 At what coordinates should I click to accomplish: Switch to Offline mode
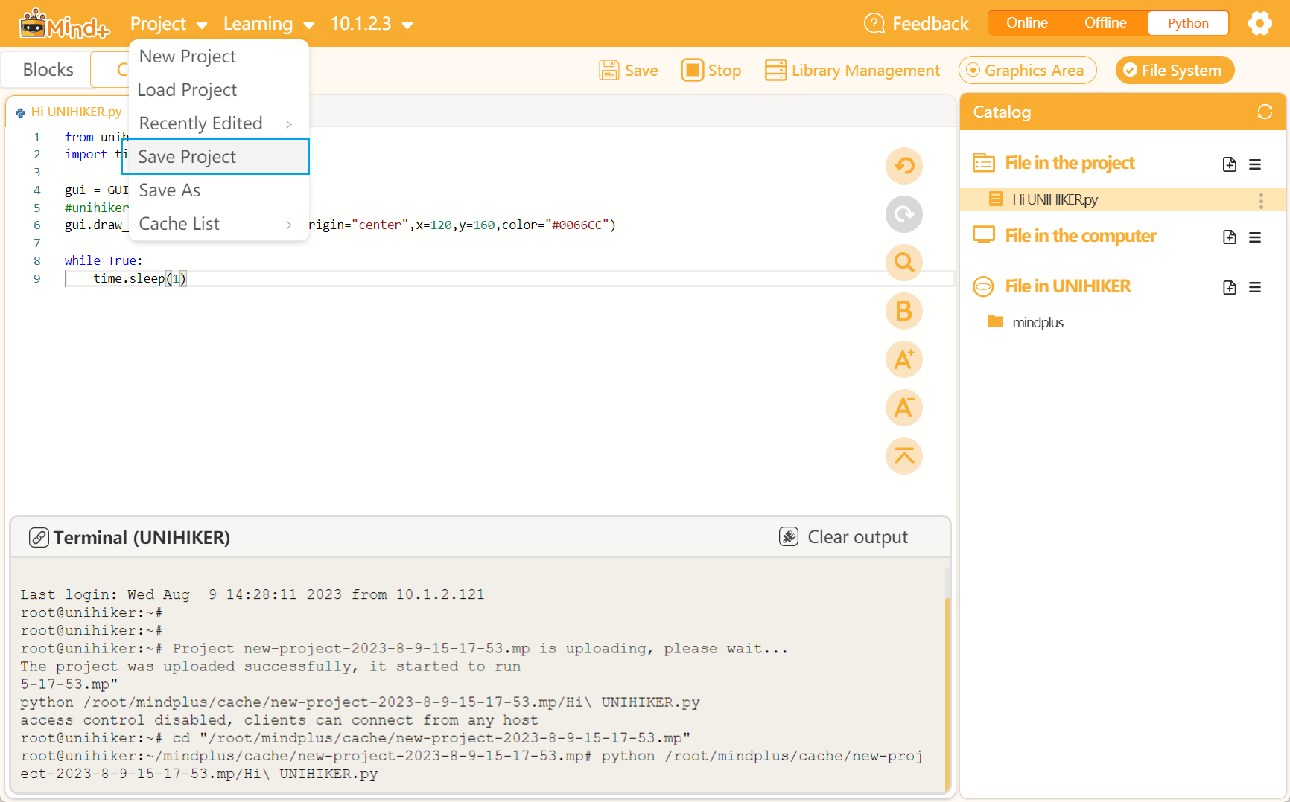(x=1105, y=22)
